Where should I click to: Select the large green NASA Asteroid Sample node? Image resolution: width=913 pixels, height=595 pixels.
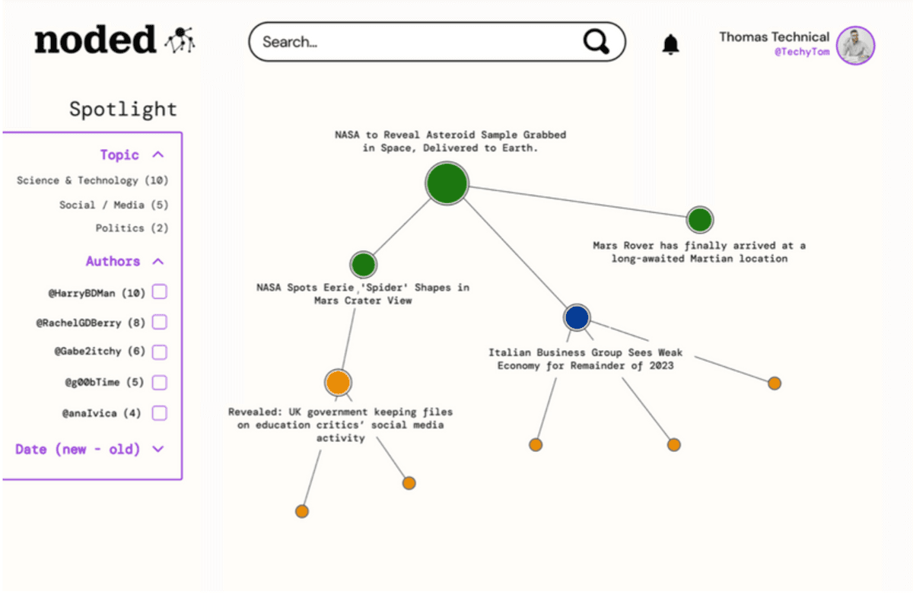[447, 183]
